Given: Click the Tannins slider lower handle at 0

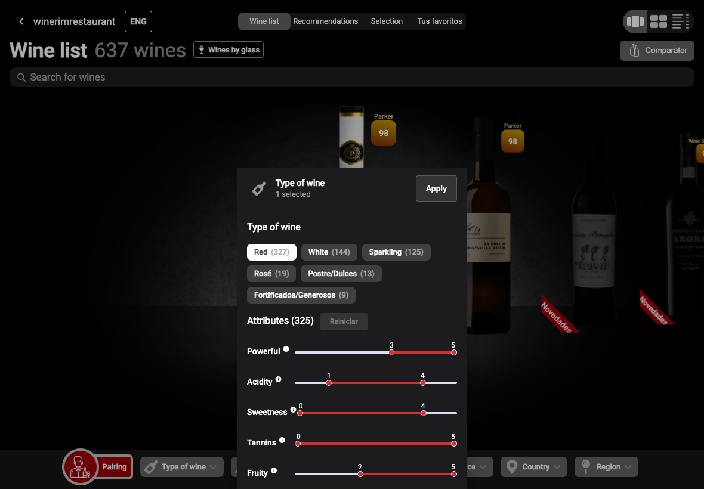Looking at the screenshot, I should point(298,444).
